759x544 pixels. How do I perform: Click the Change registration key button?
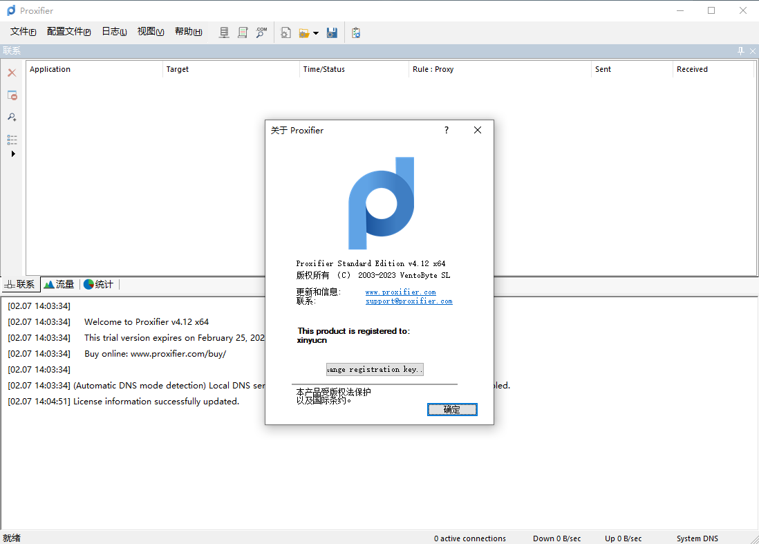[x=375, y=369]
